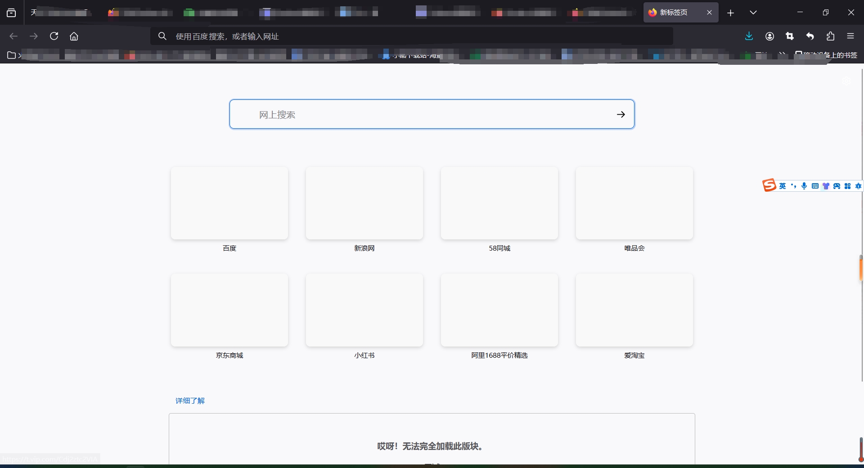
Task: Open Sogou toolbox grid icon
Action: (847, 186)
